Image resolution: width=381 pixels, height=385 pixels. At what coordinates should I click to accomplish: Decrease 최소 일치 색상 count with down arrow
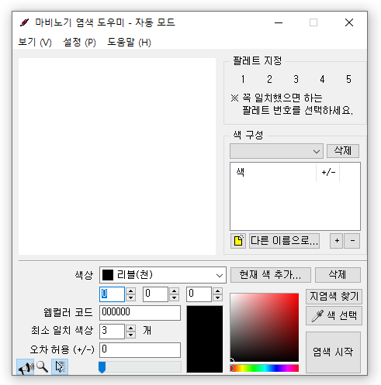[x=130, y=335]
